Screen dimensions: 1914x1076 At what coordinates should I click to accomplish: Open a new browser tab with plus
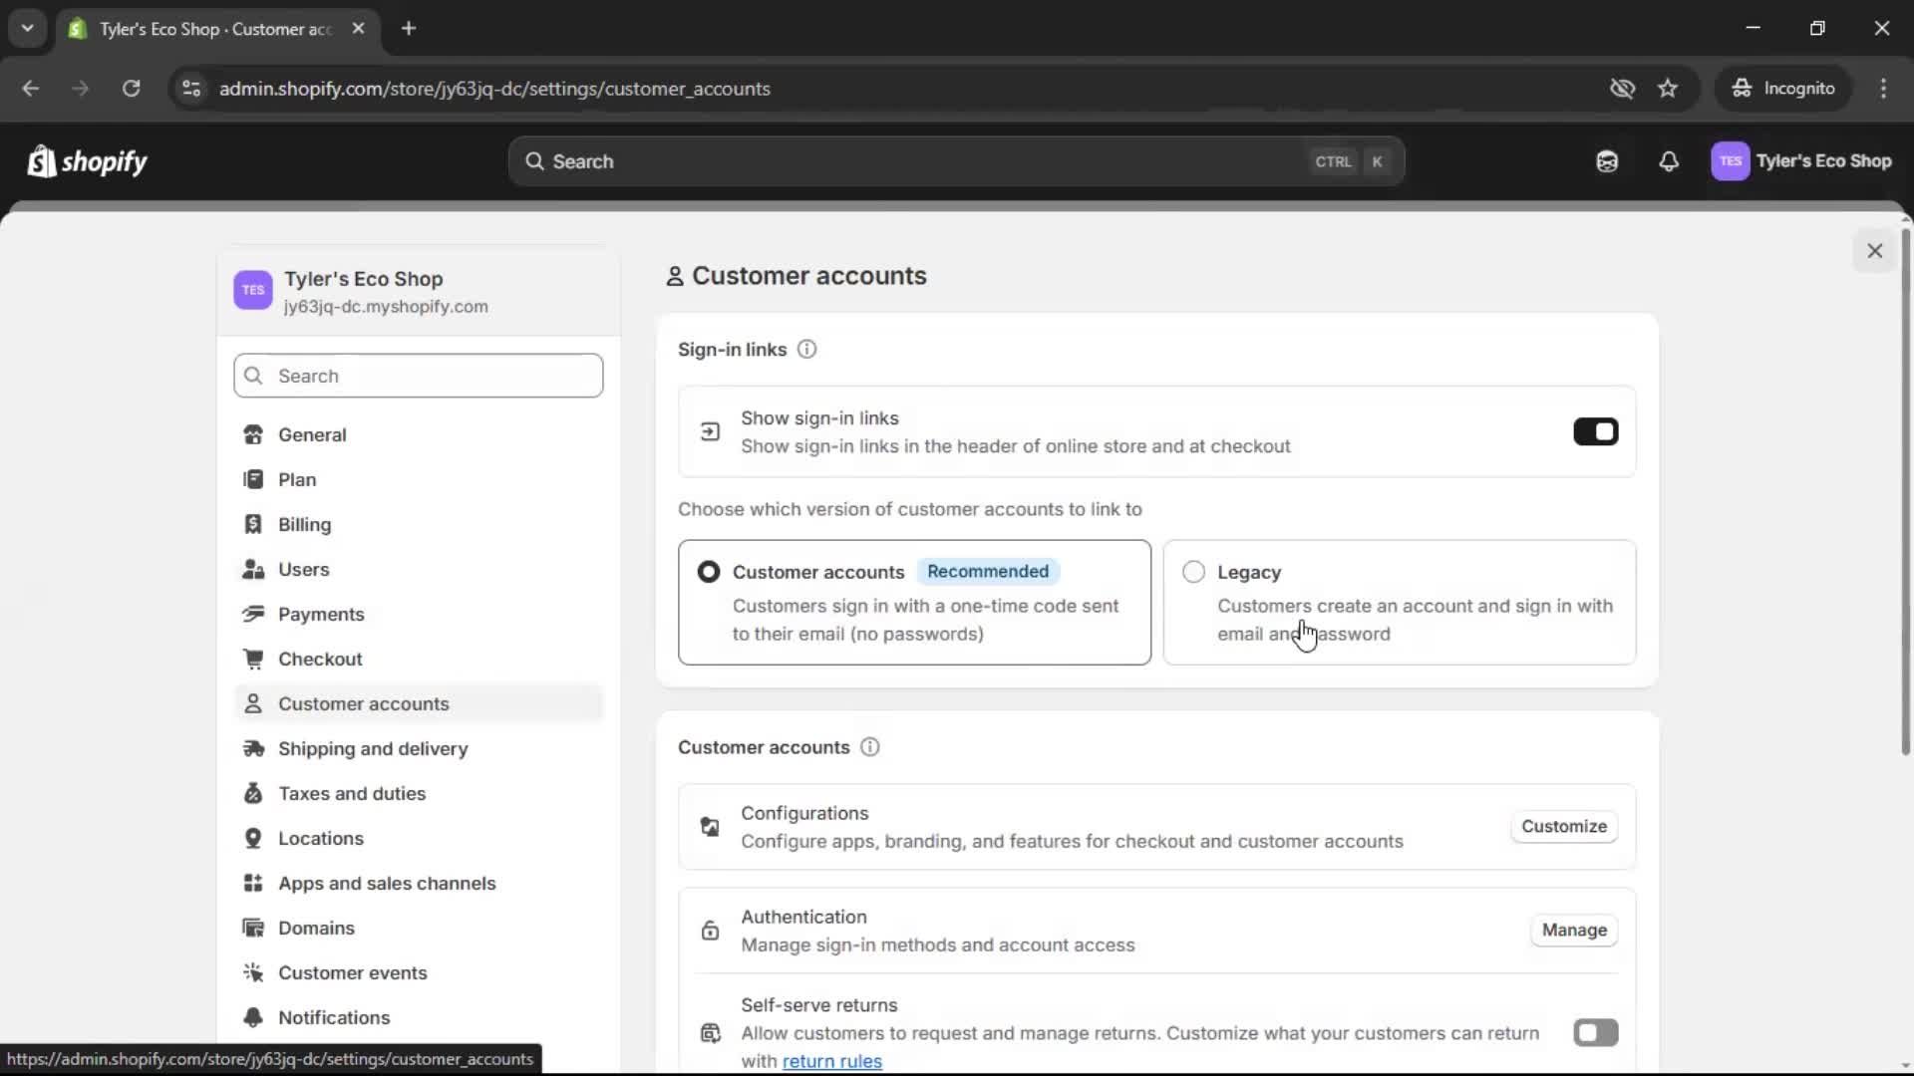pos(409,29)
